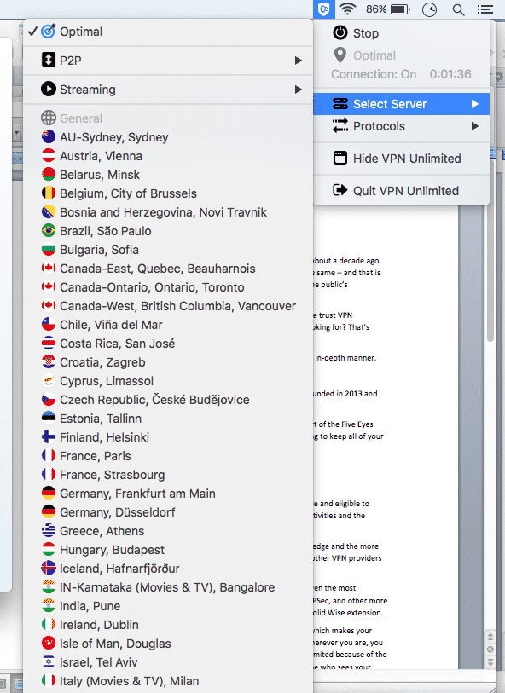Expand the Protocols submenu arrow
Screen dimensions: 505x693
tap(475, 126)
